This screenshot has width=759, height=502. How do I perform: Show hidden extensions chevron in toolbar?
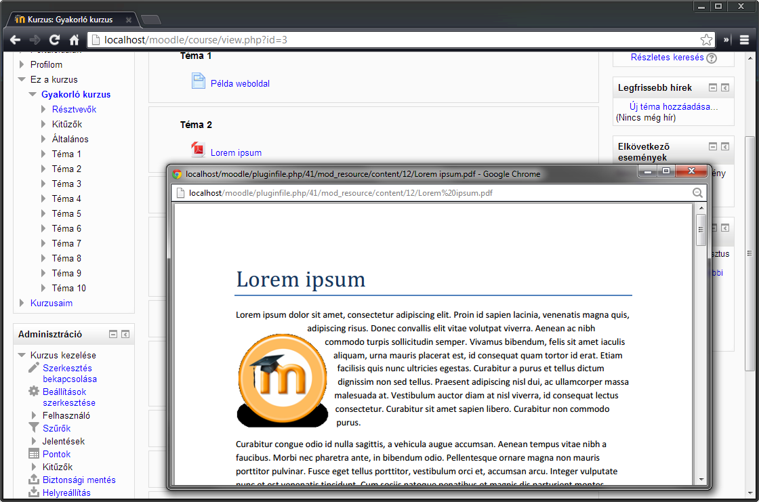726,40
